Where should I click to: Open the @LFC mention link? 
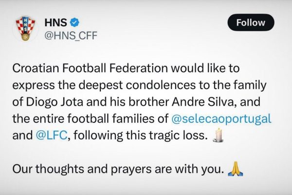pos(52,136)
